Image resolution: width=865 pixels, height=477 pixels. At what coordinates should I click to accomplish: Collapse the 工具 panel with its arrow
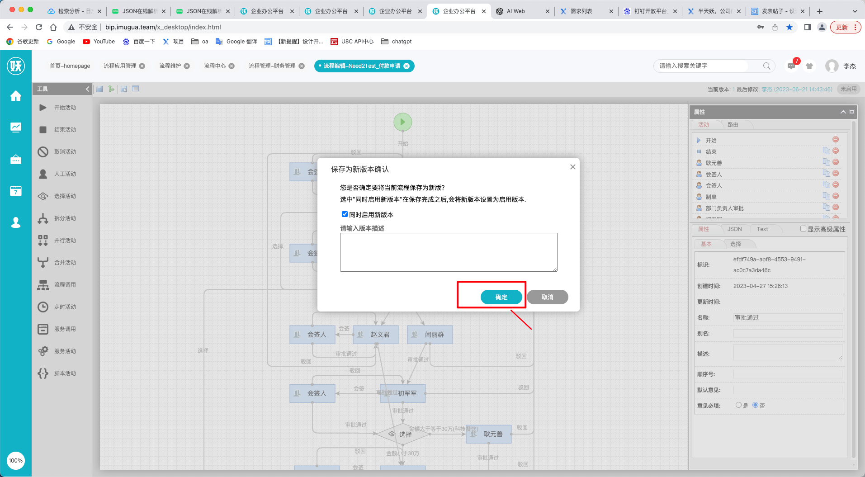tap(87, 89)
